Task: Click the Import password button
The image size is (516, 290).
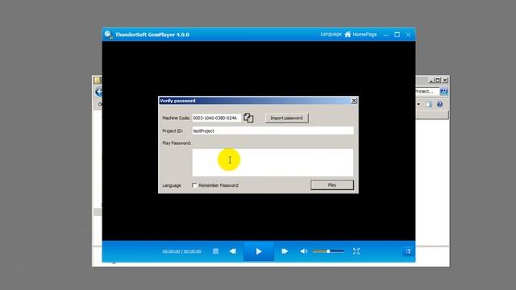Action: 287,118
